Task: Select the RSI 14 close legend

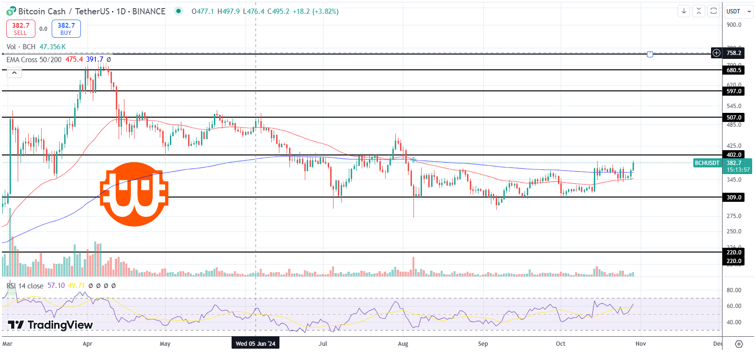Action: click(x=25, y=286)
